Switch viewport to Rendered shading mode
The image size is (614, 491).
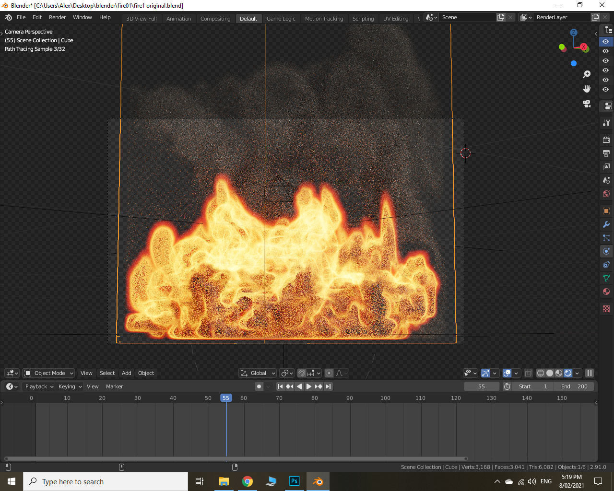tap(568, 373)
